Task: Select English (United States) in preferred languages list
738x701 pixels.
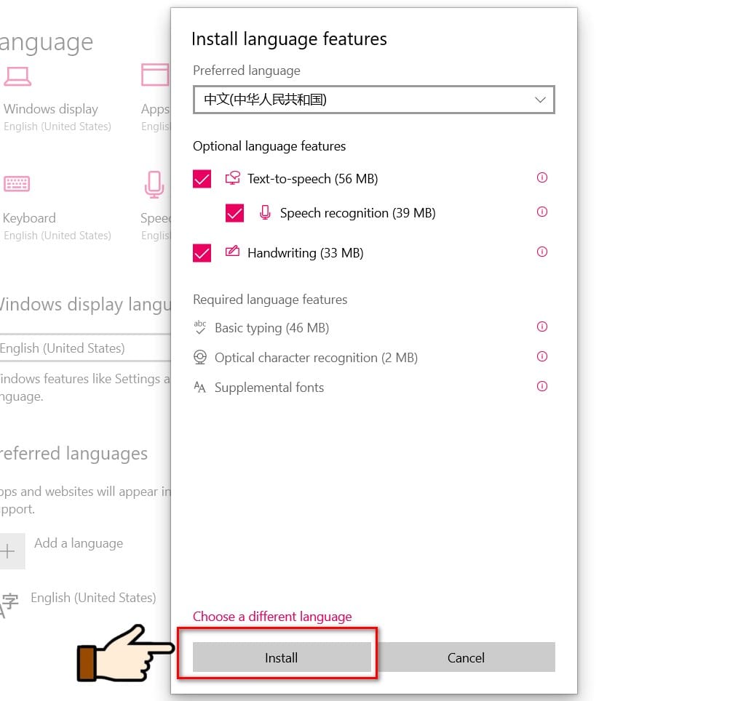Action: (93, 598)
